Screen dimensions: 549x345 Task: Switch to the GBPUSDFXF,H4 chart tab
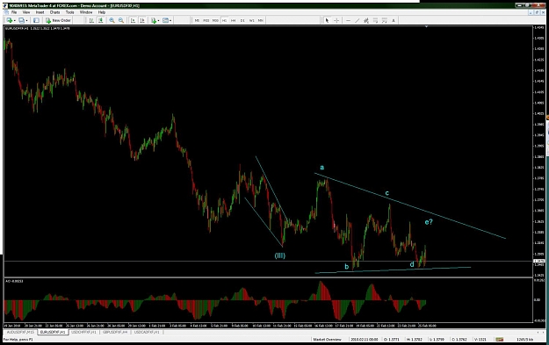click(x=115, y=332)
